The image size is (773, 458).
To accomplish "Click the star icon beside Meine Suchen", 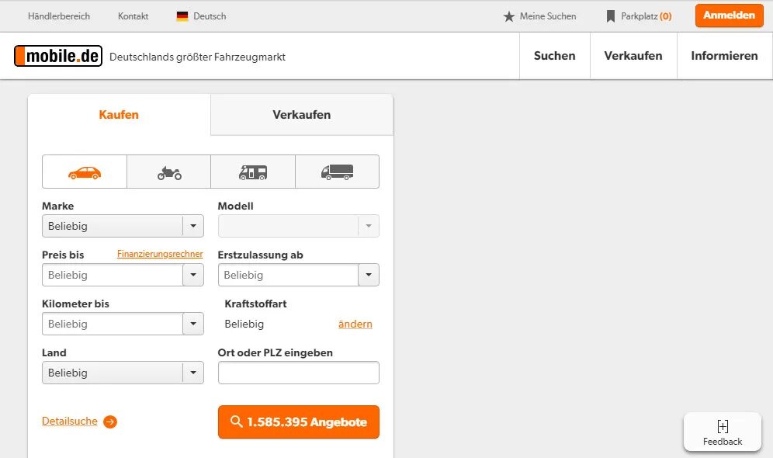I will (509, 17).
